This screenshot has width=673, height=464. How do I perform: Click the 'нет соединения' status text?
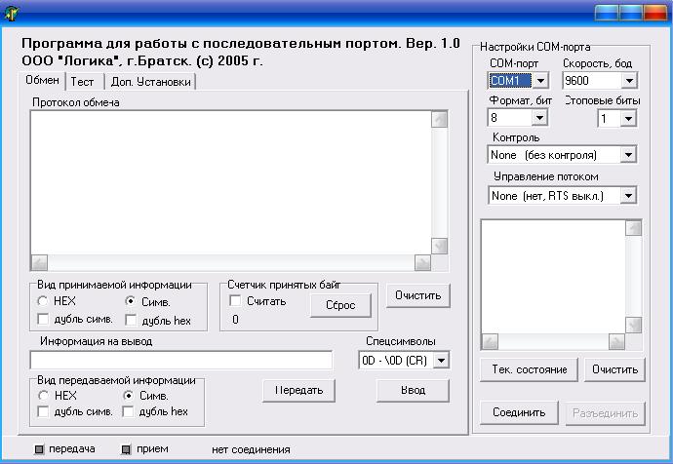(251, 449)
